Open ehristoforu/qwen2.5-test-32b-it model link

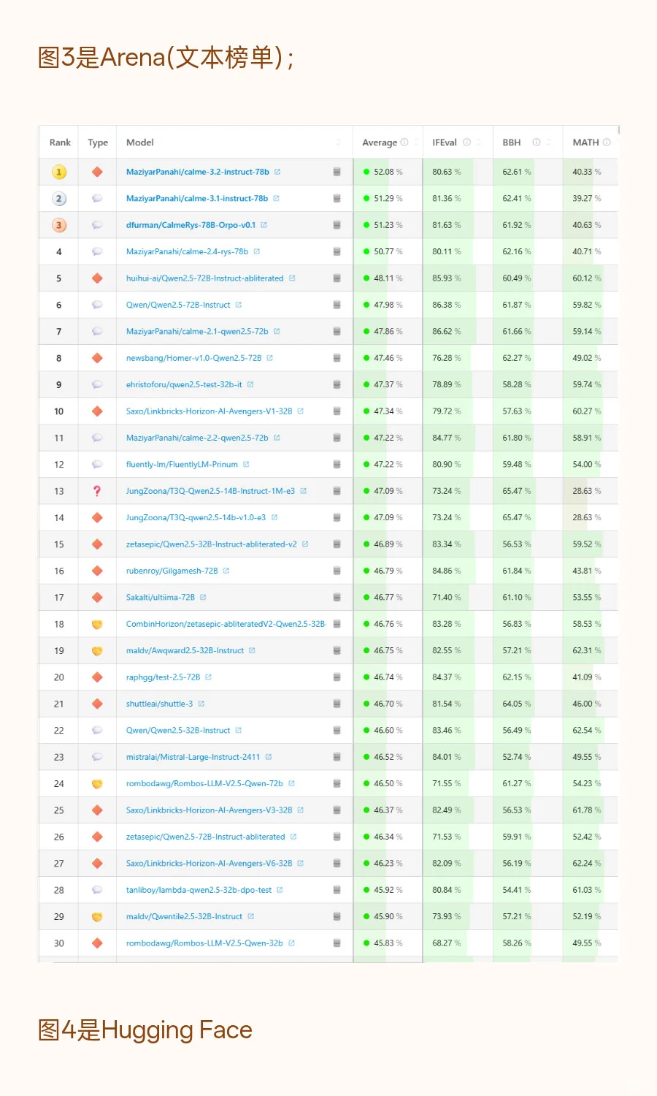pyautogui.click(x=184, y=384)
